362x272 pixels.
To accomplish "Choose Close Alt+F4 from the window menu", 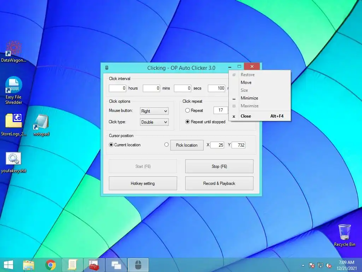I will click(x=260, y=116).
